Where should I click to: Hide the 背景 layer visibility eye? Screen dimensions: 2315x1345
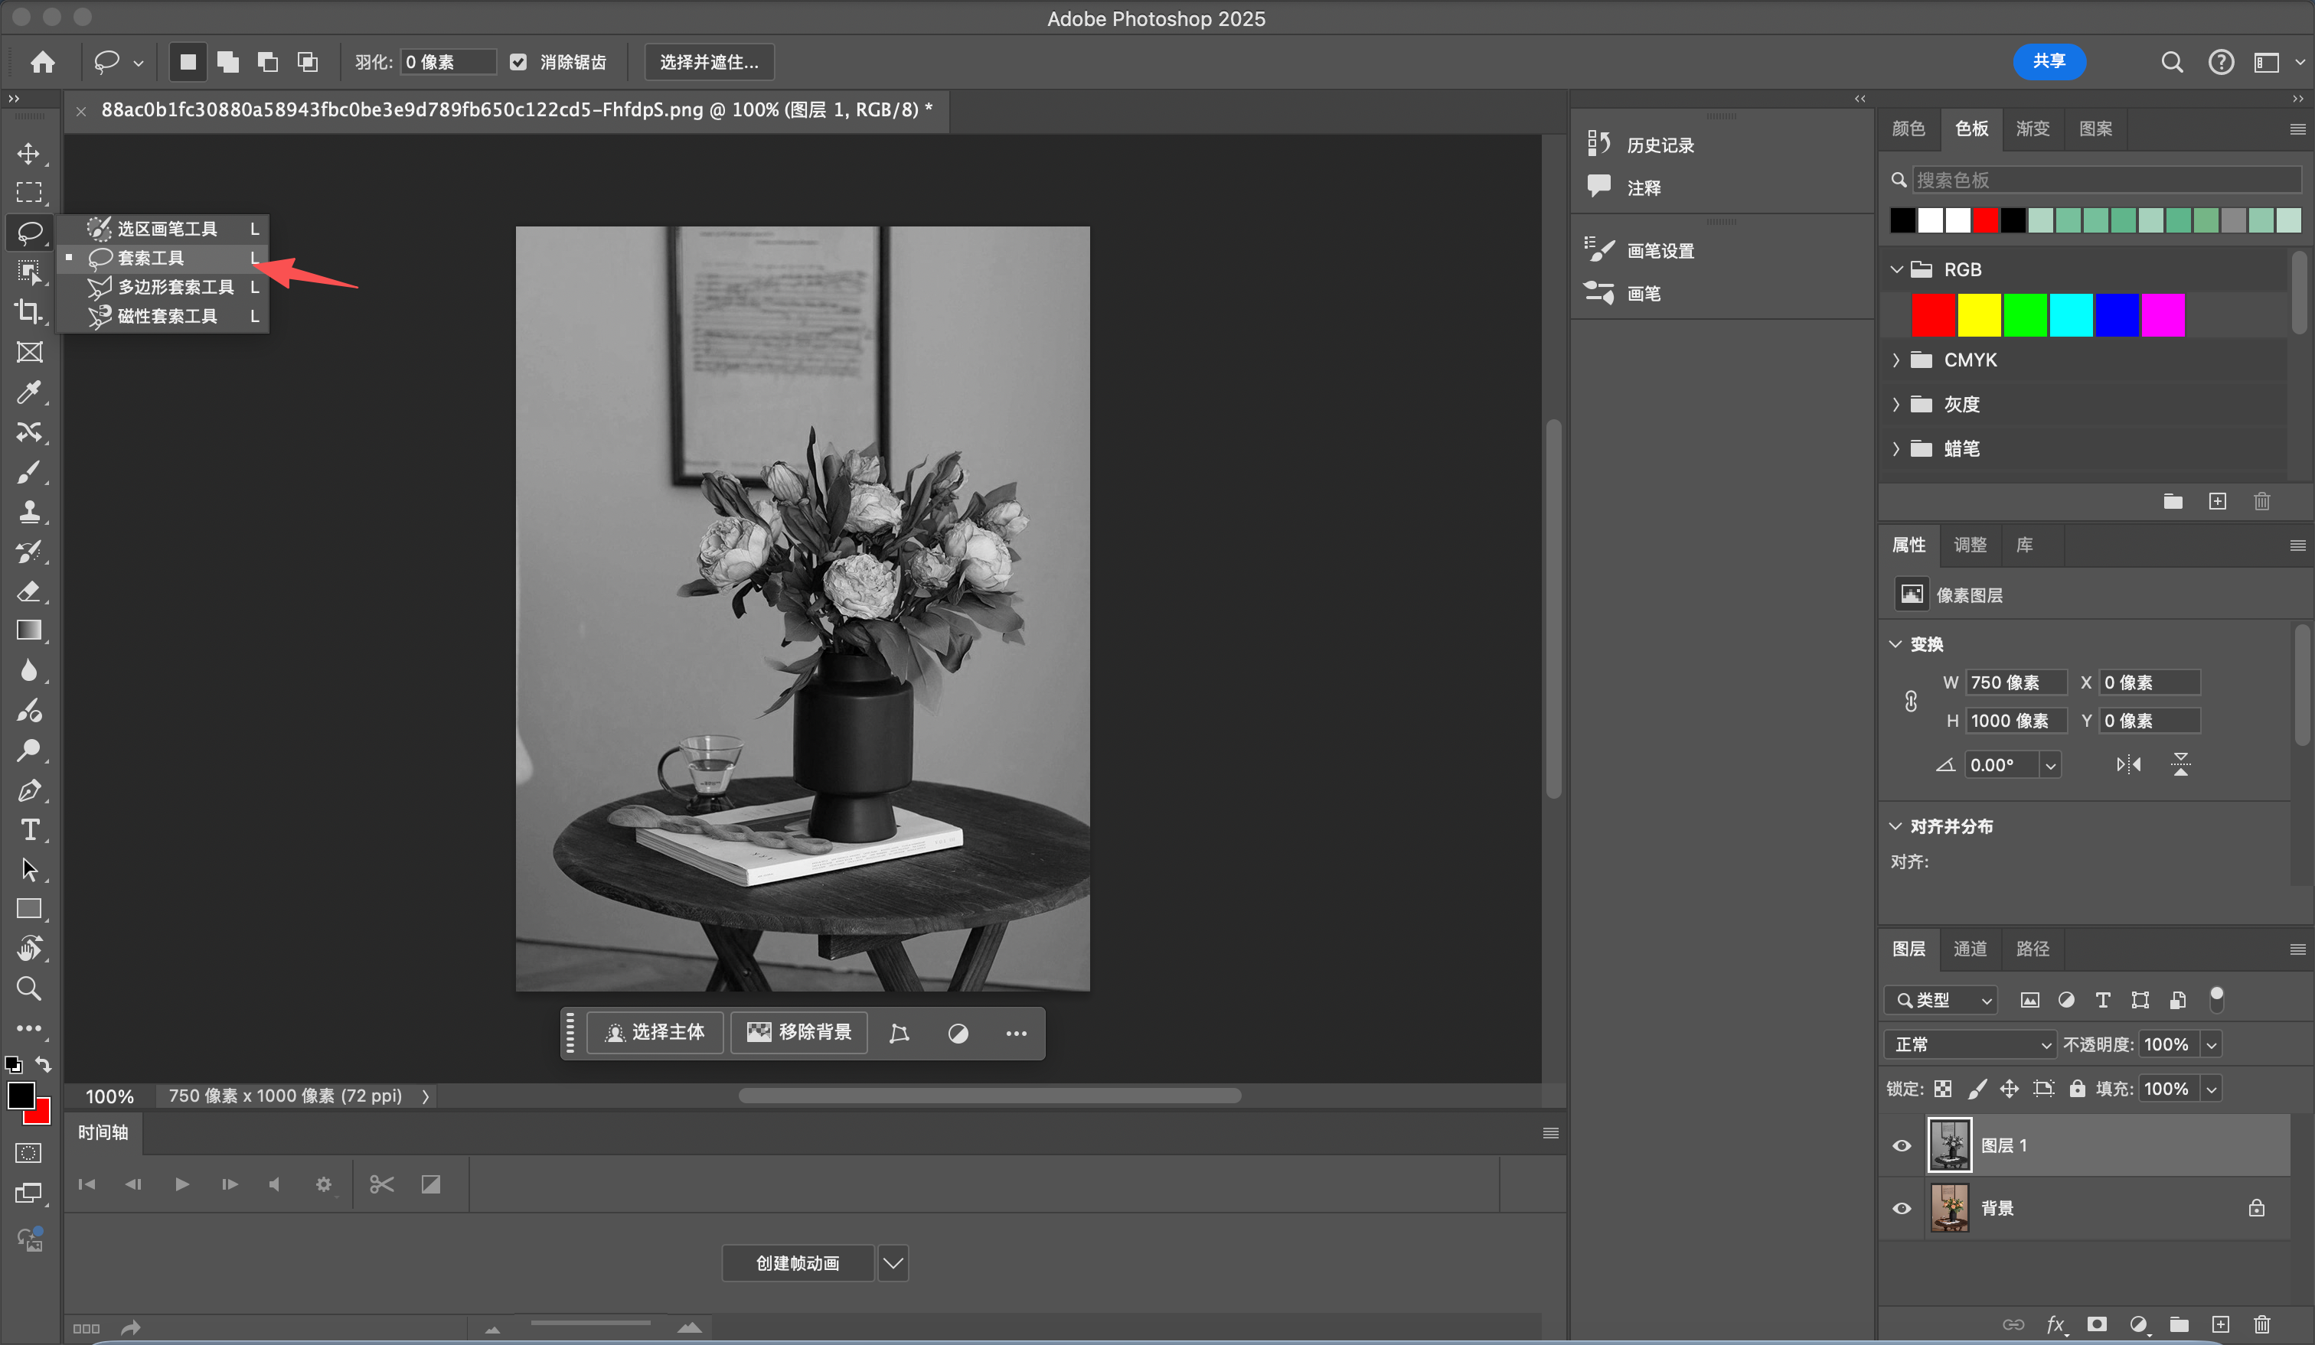tap(1902, 1208)
